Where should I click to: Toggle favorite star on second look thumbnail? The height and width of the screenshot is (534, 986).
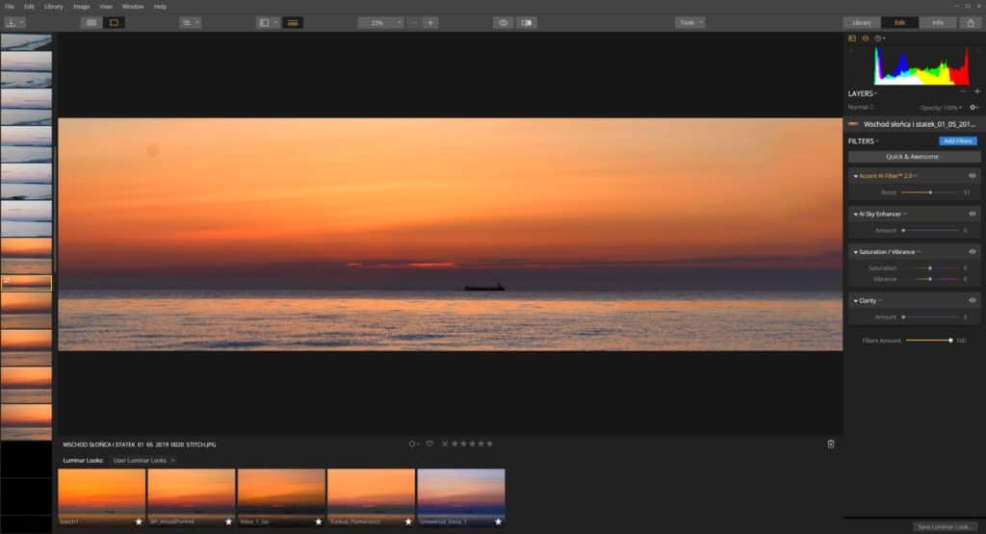[x=228, y=521]
